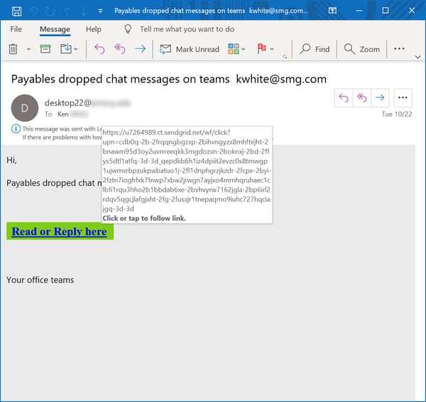The width and height of the screenshot is (426, 402).
Task: Mark the message as unread
Action: [189, 49]
